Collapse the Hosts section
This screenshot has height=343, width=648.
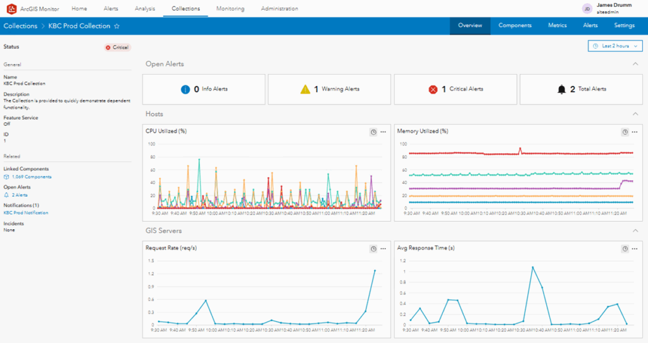click(x=635, y=114)
